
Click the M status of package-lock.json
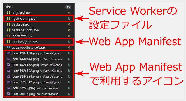(x=69, y=30)
